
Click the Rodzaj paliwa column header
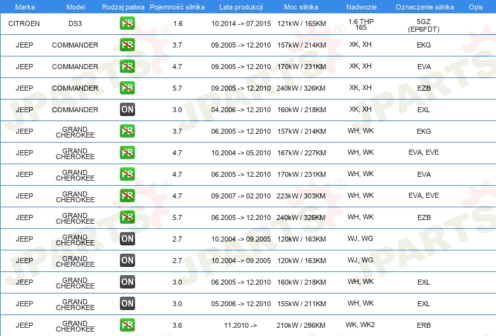pyautogui.click(x=123, y=7)
